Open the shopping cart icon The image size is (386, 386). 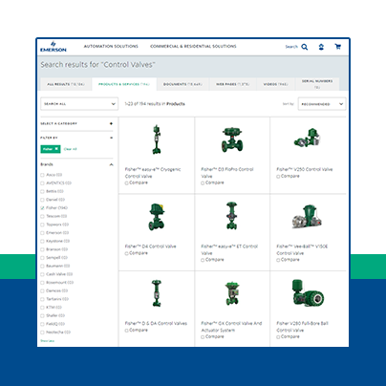coord(338,47)
